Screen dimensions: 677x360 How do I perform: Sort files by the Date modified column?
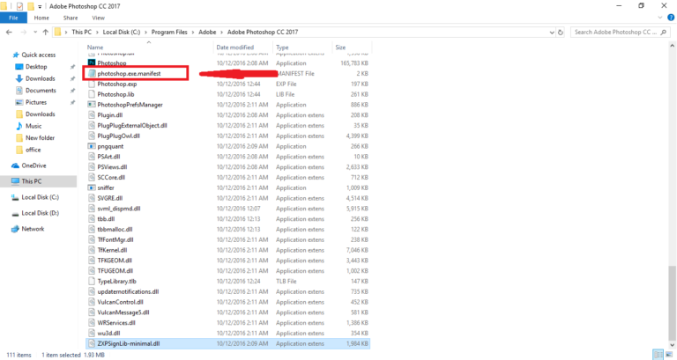pos(235,47)
